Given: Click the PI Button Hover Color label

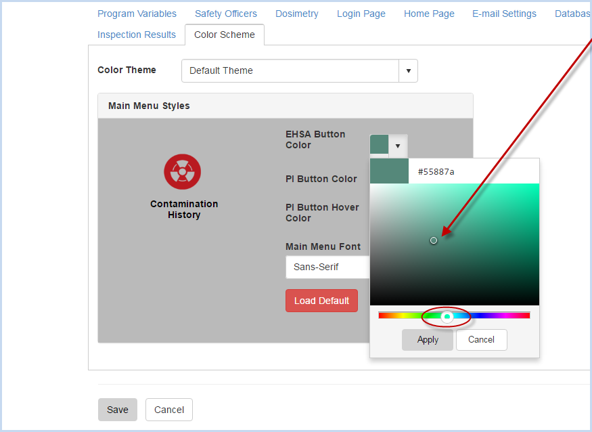Looking at the screenshot, I should point(322,213).
